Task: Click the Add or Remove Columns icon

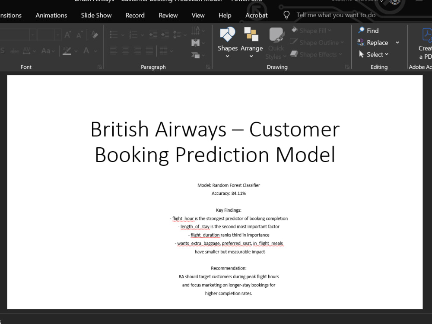Action: tap(163, 51)
